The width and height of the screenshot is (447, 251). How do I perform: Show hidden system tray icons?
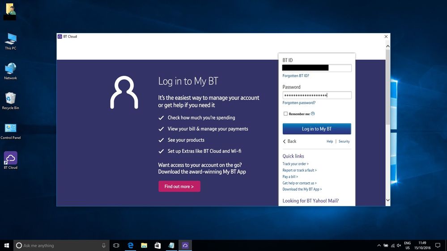point(379,245)
